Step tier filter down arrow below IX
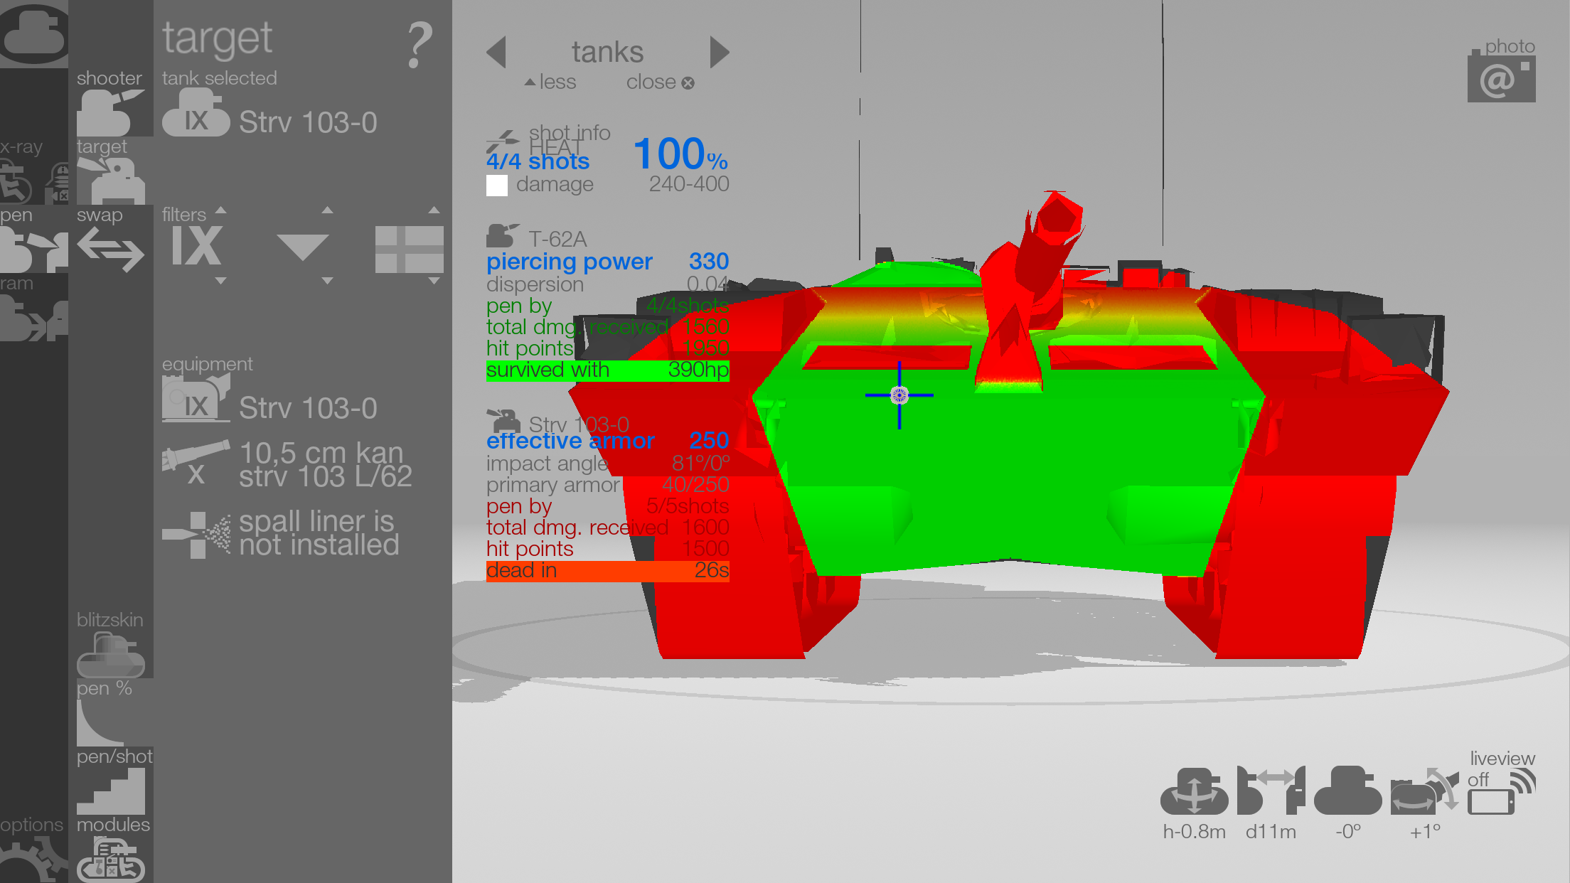This screenshot has width=1570, height=883. click(x=220, y=281)
